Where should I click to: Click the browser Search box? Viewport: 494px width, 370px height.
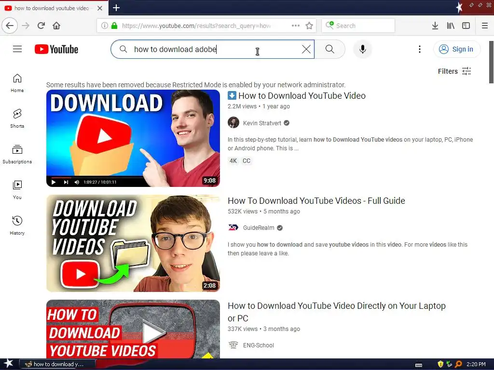click(358, 26)
